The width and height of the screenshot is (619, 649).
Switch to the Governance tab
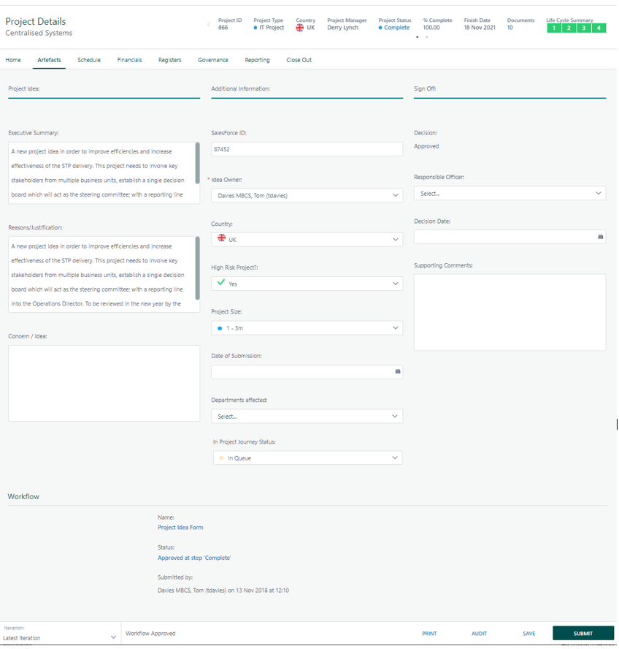tap(213, 60)
